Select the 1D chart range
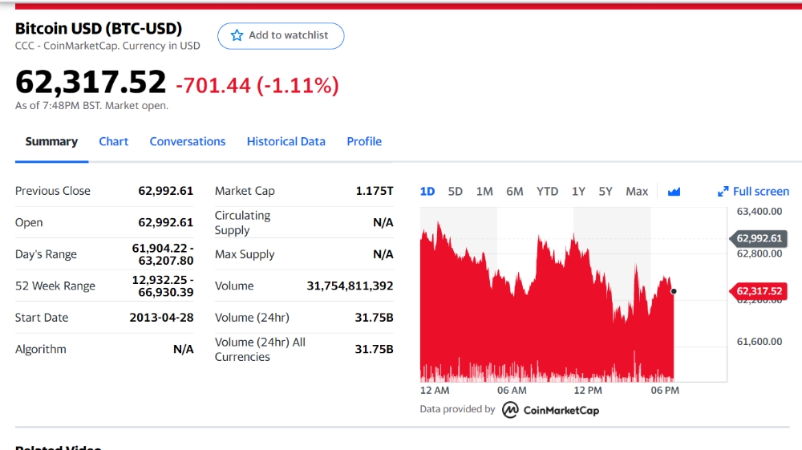The width and height of the screenshot is (802, 450). click(427, 192)
